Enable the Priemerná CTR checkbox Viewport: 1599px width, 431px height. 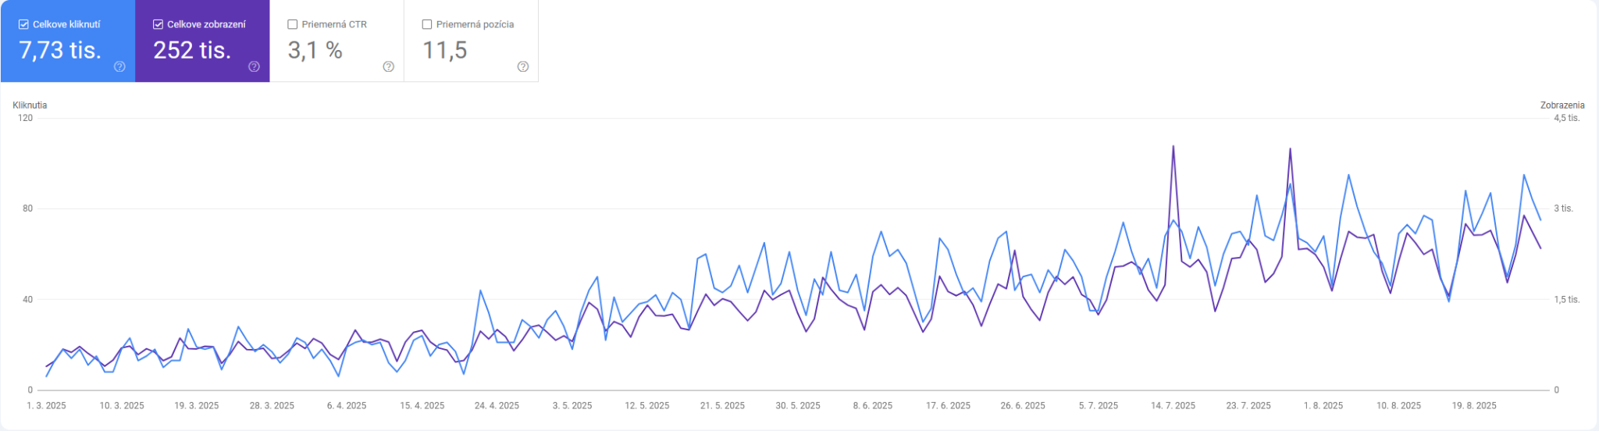tap(292, 24)
